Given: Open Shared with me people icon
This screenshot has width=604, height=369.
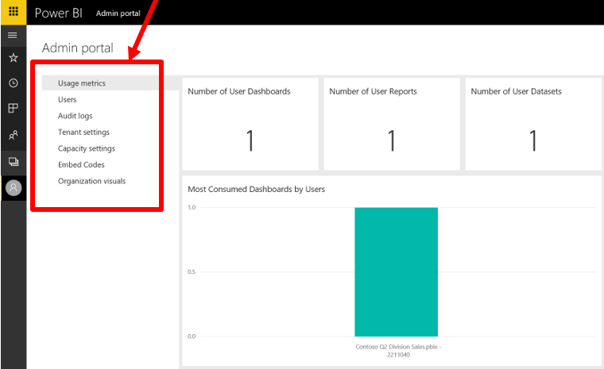Looking at the screenshot, I should pos(13,135).
